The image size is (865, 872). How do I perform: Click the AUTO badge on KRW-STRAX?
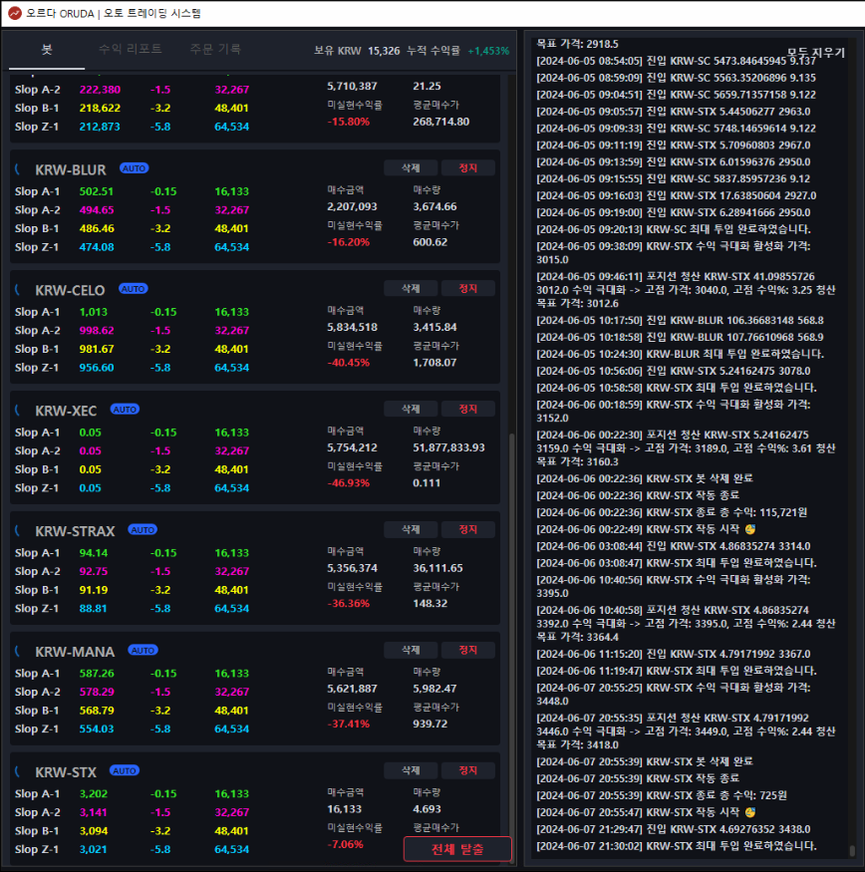pyautogui.click(x=143, y=529)
